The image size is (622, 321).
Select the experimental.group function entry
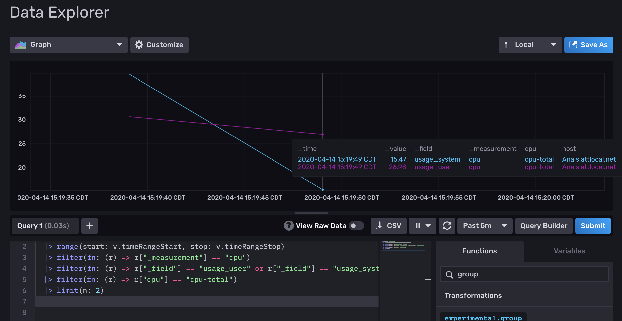[x=483, y=317]
